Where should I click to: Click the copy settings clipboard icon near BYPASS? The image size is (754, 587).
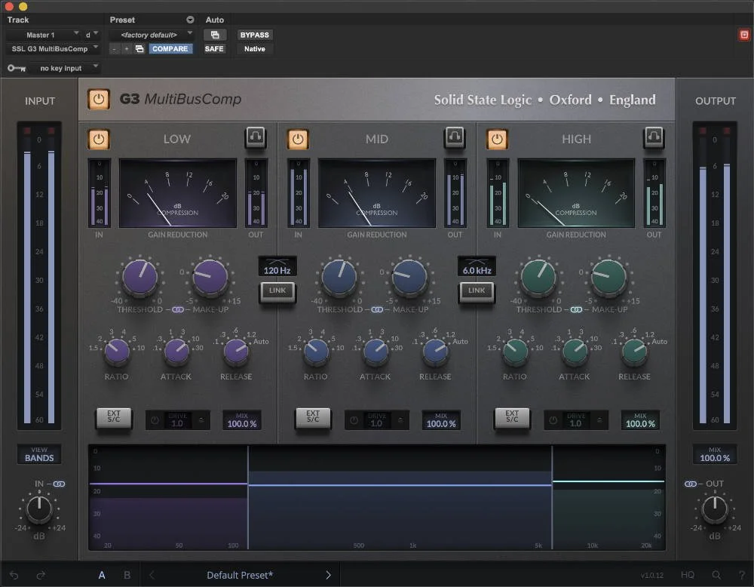coord(214,35)
